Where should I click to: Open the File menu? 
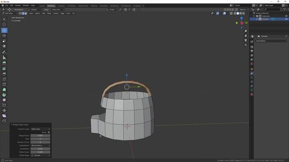click(7, 5)
